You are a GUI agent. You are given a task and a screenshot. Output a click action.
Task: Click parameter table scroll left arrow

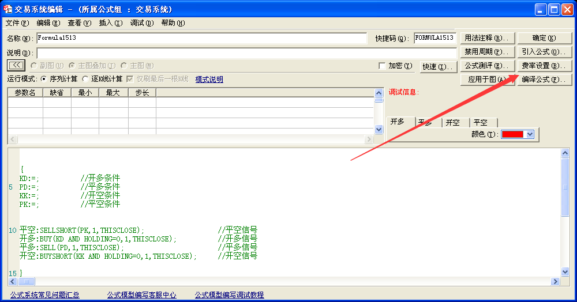pyautogui.click(x=13, y=139)
